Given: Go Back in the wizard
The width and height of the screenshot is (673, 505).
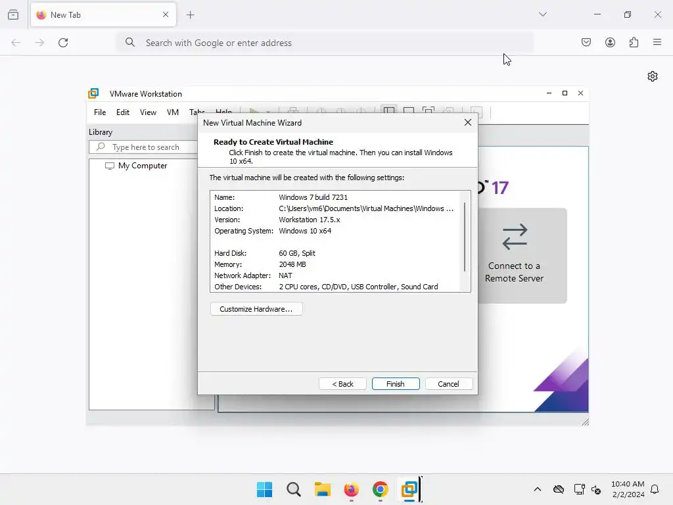Looking at the screenshot, I should 342,384.
